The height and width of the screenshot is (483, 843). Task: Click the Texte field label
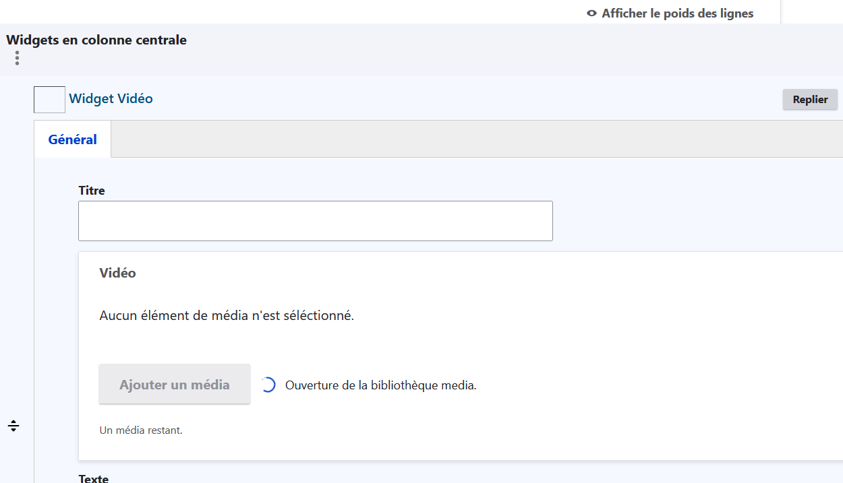(x=94, y=478)
